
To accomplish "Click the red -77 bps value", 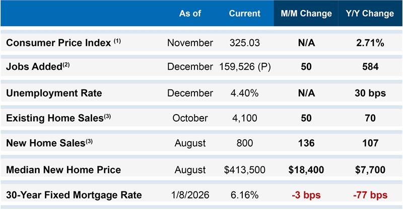I will (370, 195).
